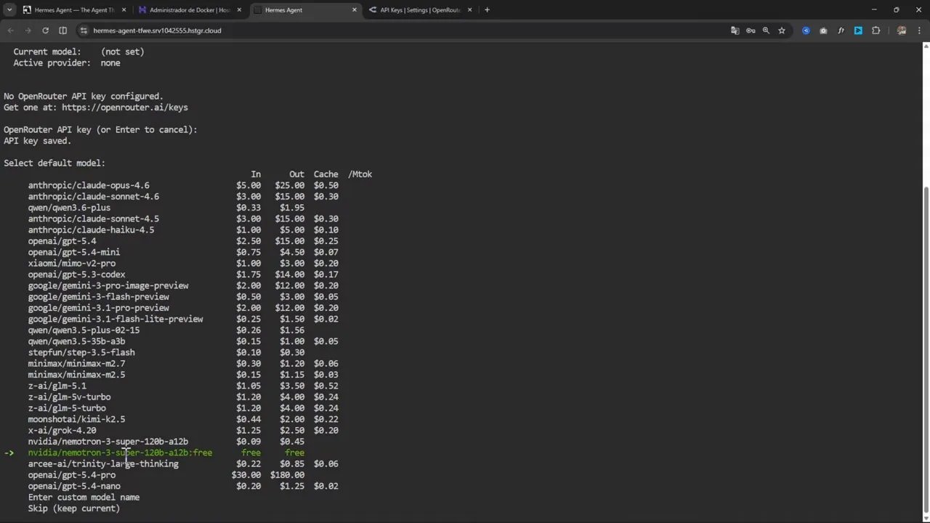Select qwen/qwen3.5-plus-02-15 model row
Screen dimensions: 930x523
166,330
